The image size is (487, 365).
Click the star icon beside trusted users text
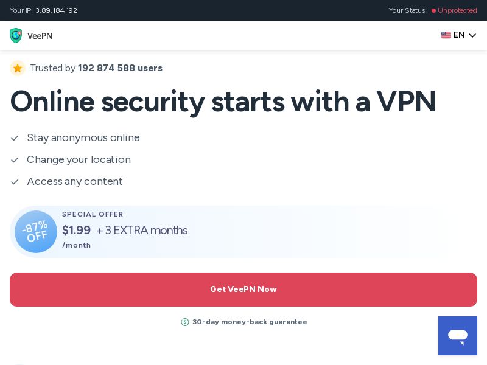click(x=18, y=68)
